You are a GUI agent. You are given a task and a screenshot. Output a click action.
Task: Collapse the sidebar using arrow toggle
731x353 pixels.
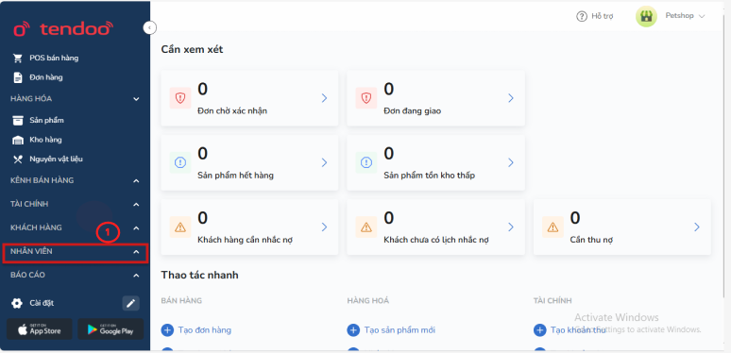[x=149, y=28]
